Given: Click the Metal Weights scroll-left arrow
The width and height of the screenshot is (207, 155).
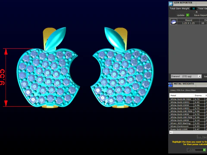Looking at the screenshot, I should point(171,132).
